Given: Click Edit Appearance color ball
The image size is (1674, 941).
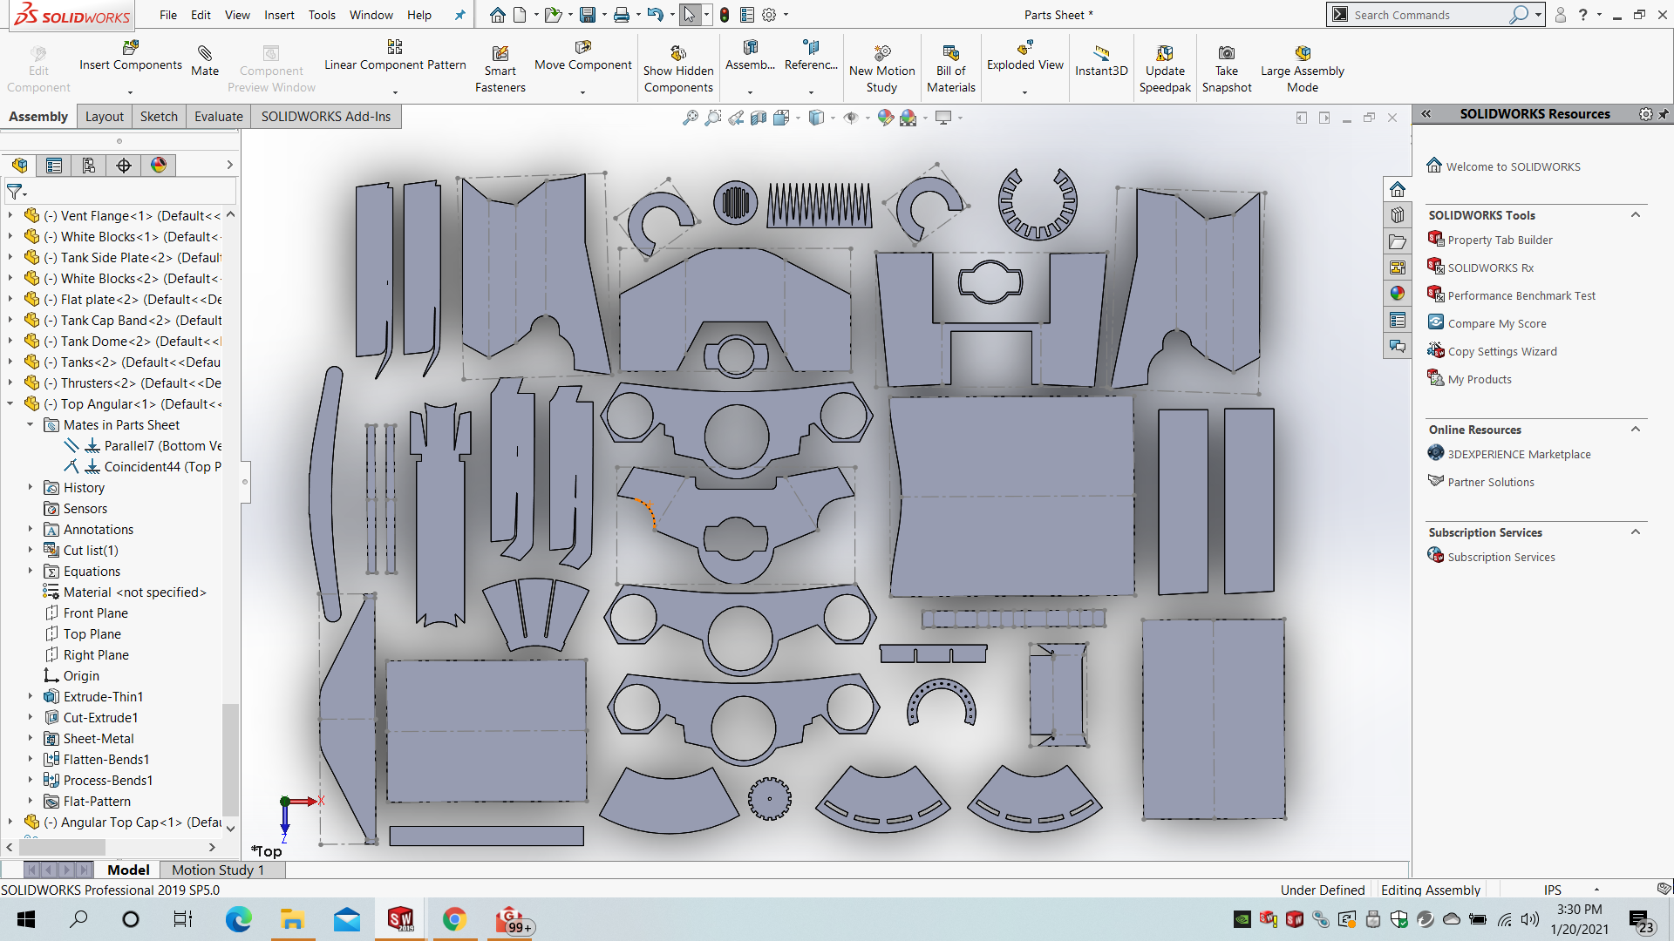Looking at the screenshot, I should [886, 118].
